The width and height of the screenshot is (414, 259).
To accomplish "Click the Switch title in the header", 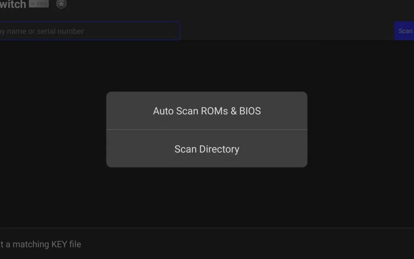I will pyautogui.click(x=13, y=4).
